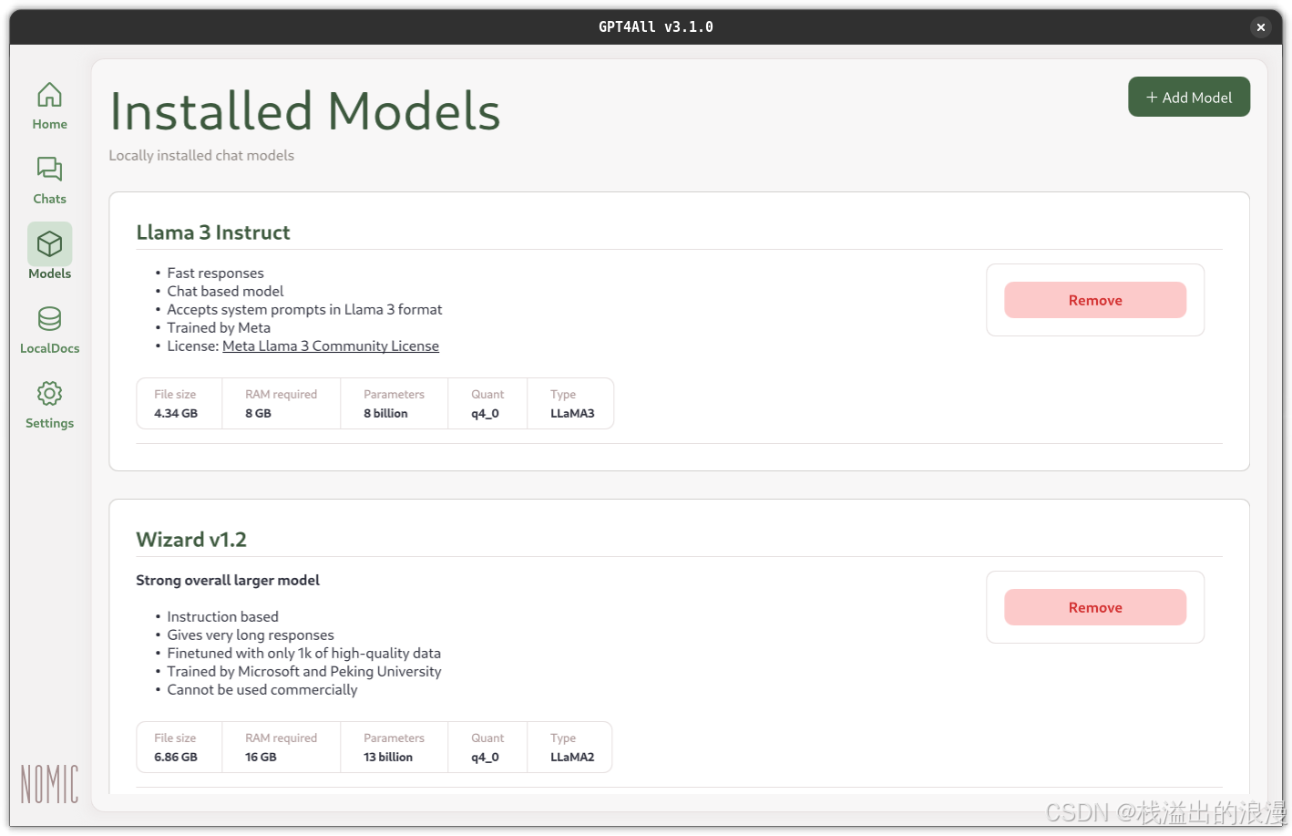Open the LocalDocs database icon
The height and width of the screenshot is (836, 1292).
pyautogui.click(x=49, y=318)
